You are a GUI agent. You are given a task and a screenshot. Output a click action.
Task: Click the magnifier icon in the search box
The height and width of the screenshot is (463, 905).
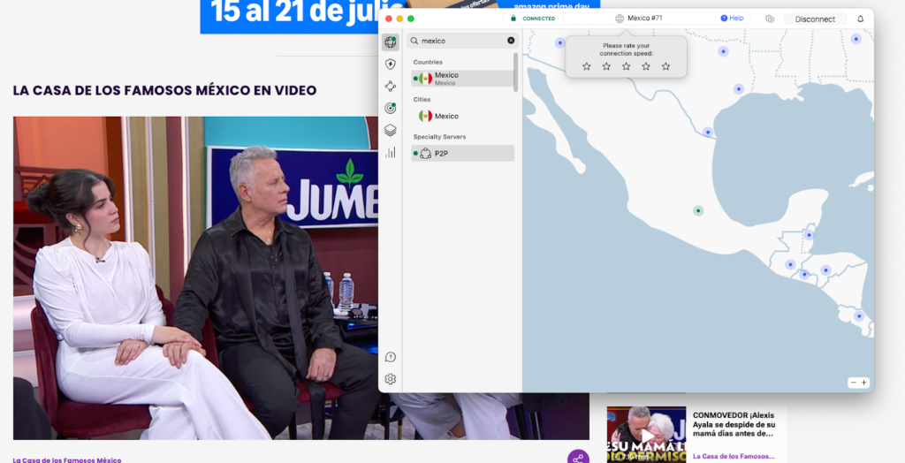pyautogui.click(x=414, y=41)
